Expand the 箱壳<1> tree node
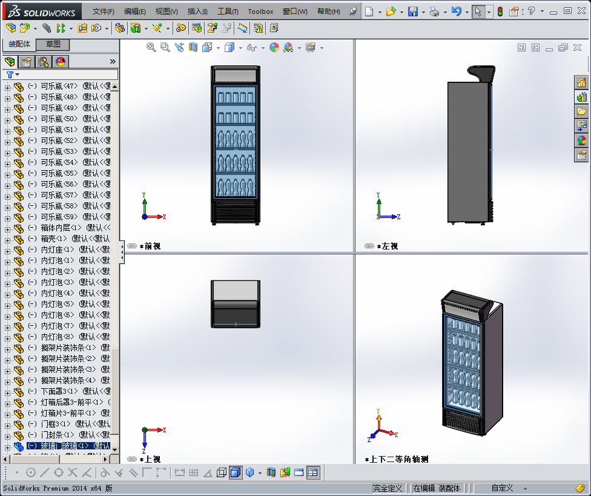Screen dimensions: 591x496 (7, 240)
